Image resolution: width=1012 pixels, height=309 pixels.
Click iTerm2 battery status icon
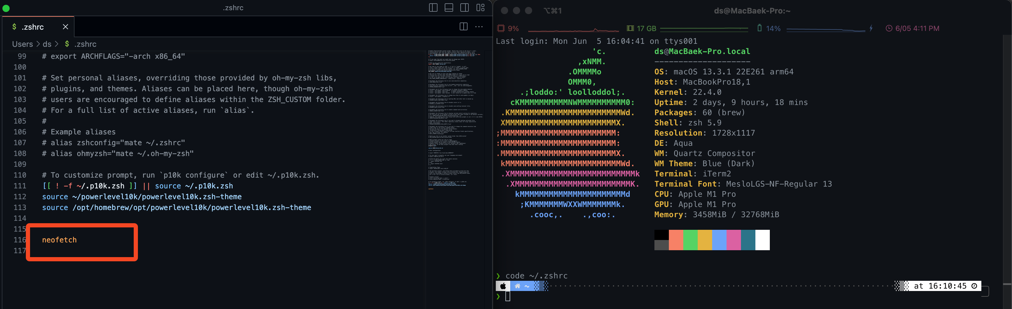click(759, 28)
